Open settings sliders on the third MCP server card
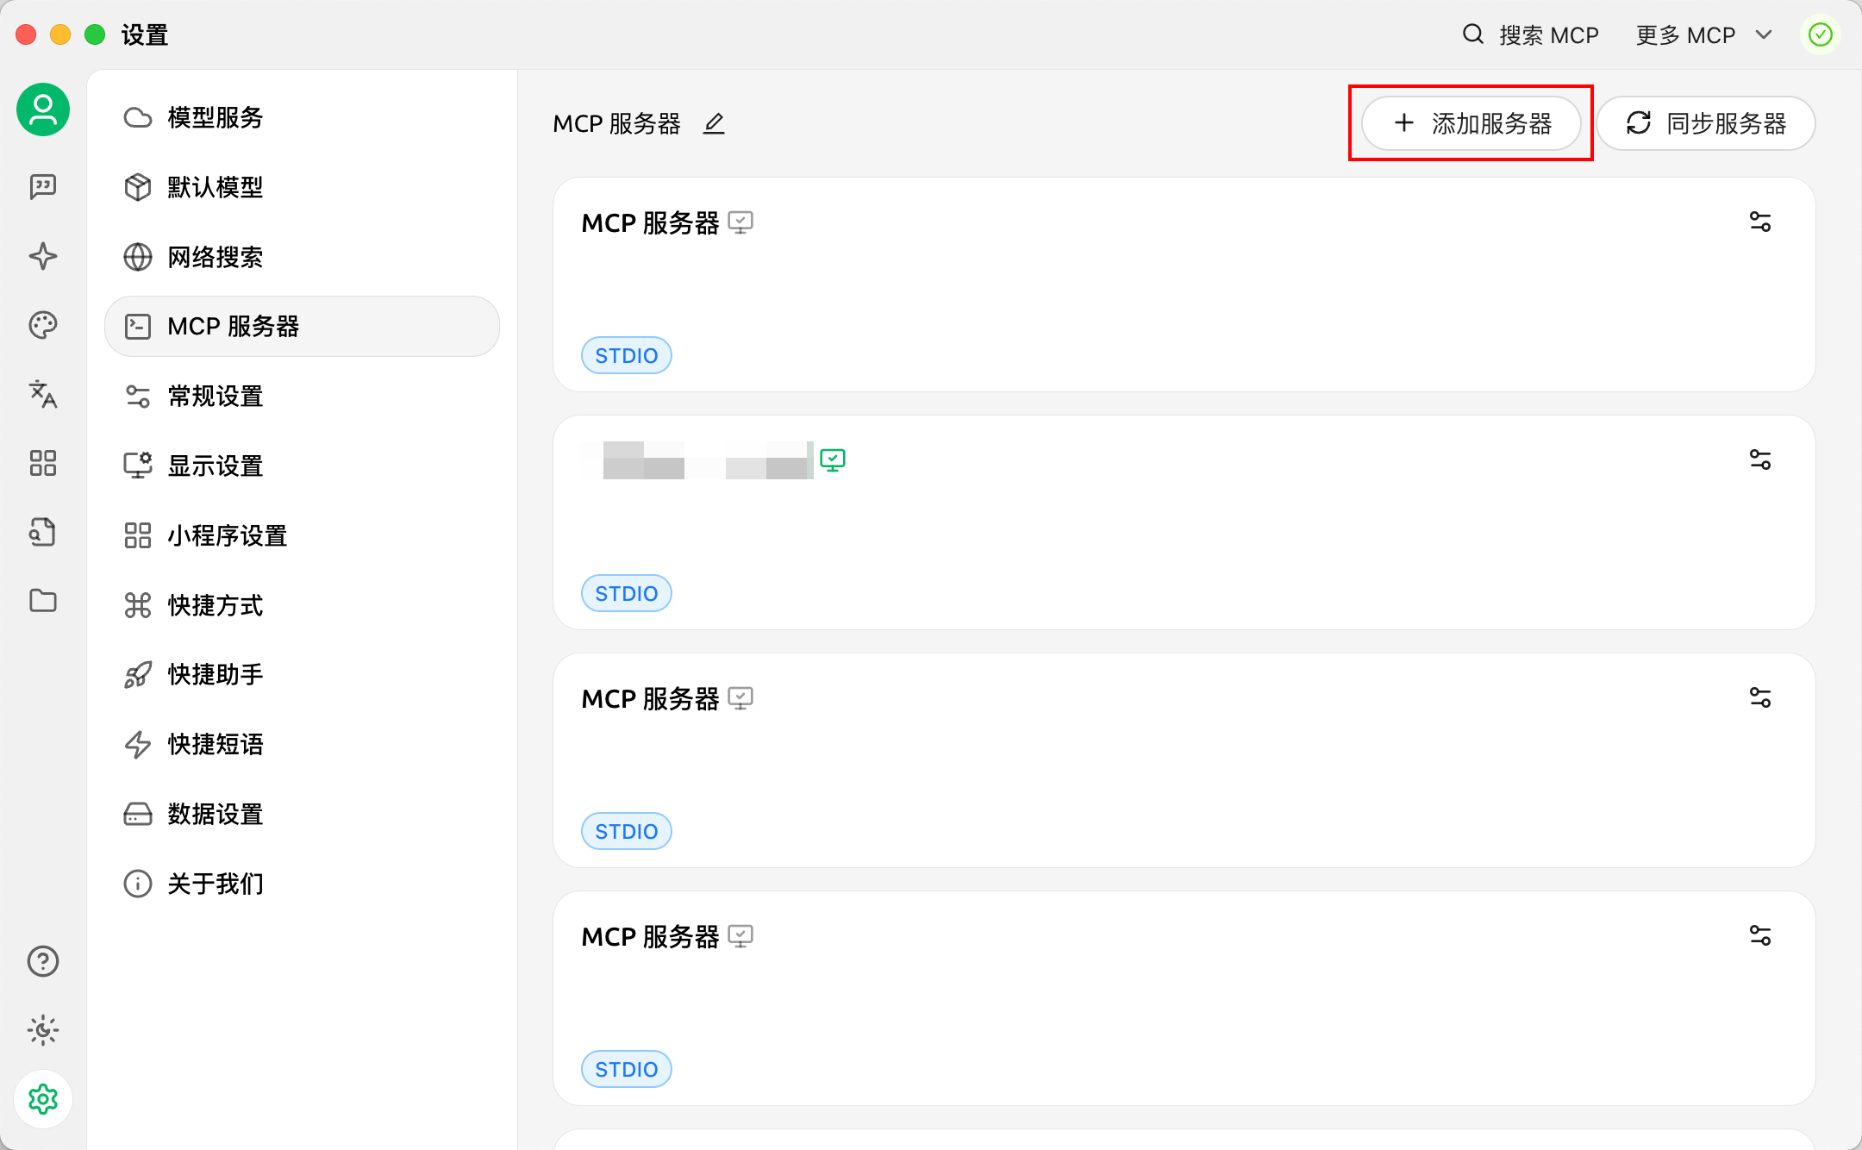1862x1150 pixels. coord(1759,698)
